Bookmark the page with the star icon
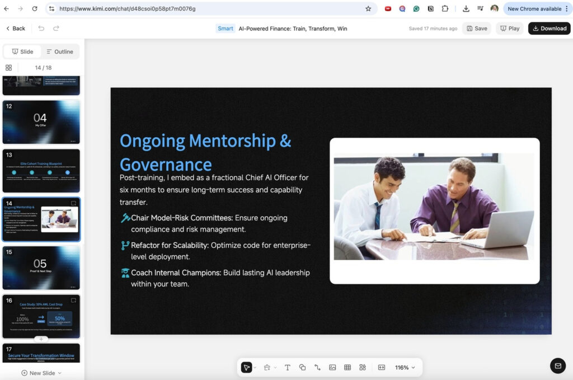 (368, 9)
